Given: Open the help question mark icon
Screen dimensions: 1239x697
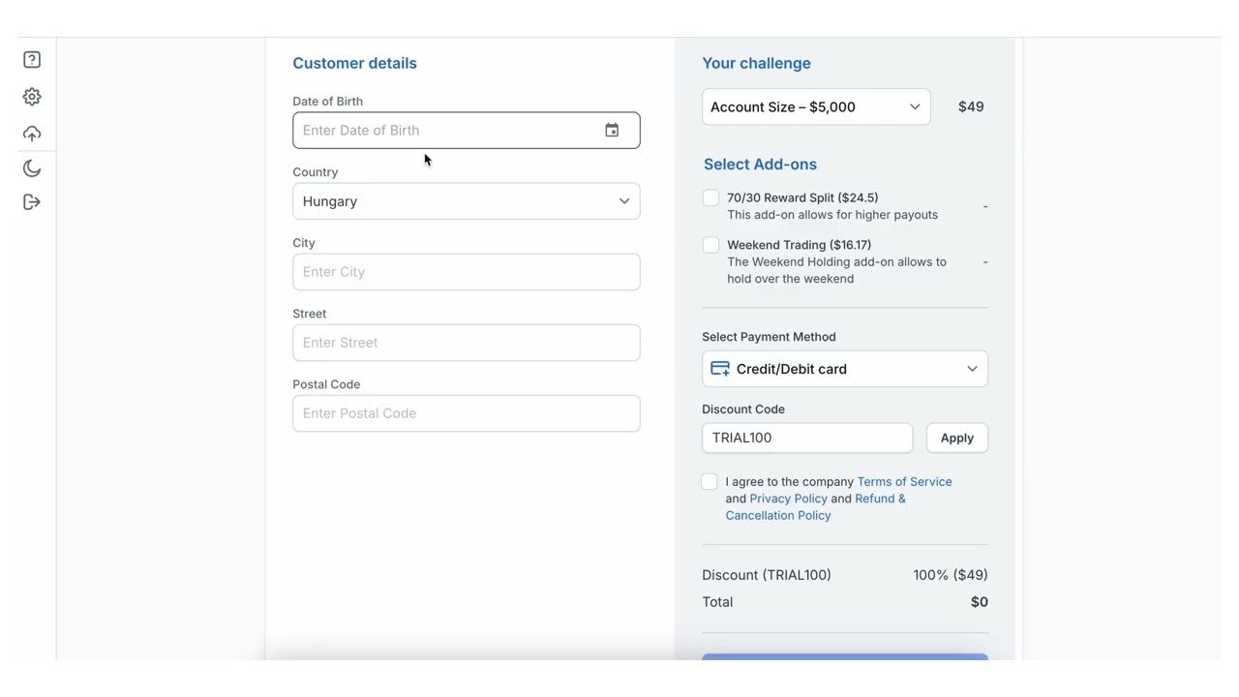Looking at the screenshot, I should 32,60.
